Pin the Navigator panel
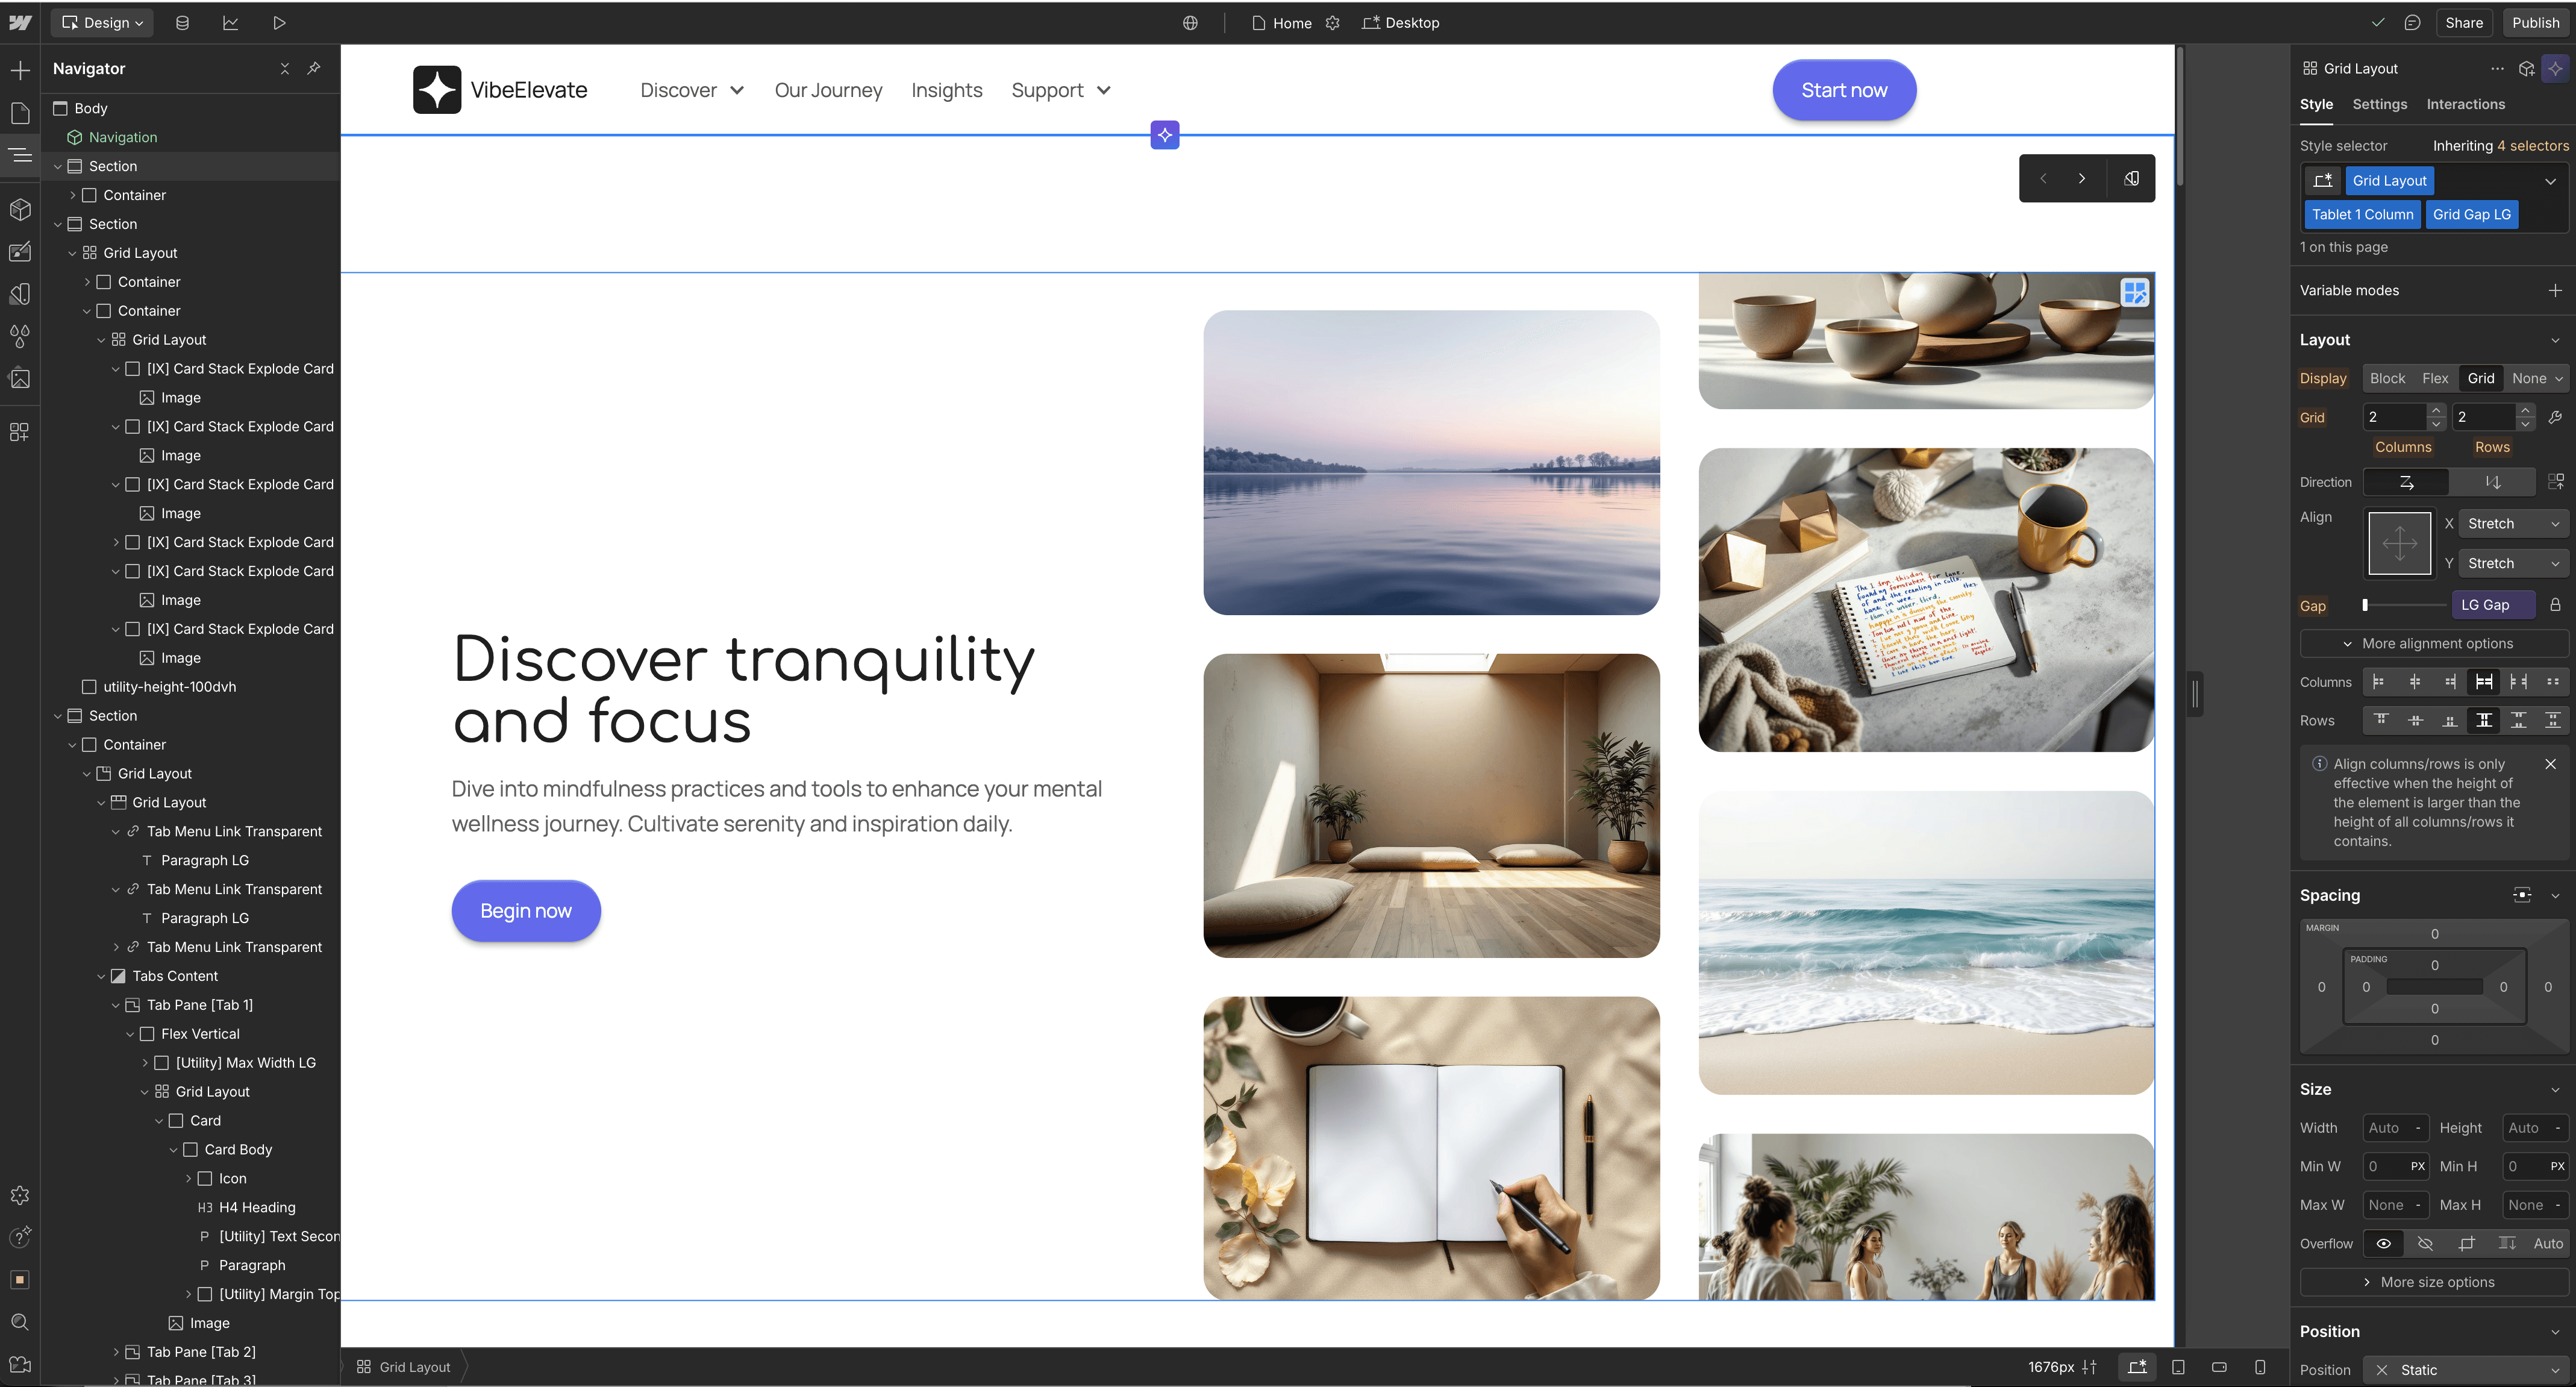 [x=314, y=68]
